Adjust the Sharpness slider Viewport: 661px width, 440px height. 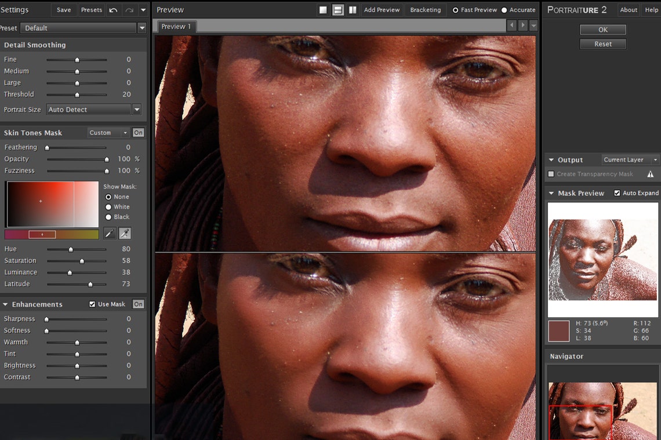[77, 319]
